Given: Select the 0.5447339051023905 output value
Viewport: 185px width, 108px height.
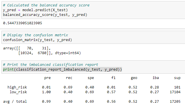Looking at the screenshot, I should point(22,23).
